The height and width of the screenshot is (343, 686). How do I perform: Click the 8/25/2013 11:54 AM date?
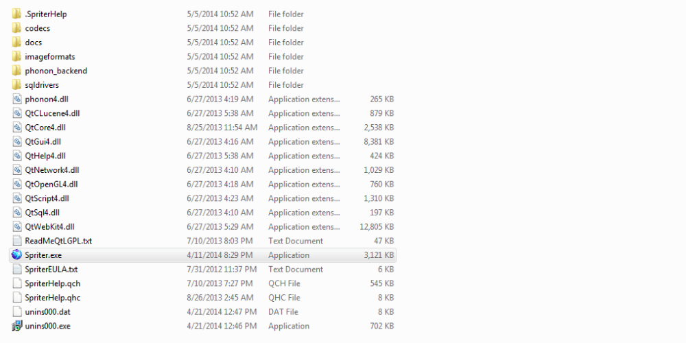pyautogui.click(x=222, y=128)
